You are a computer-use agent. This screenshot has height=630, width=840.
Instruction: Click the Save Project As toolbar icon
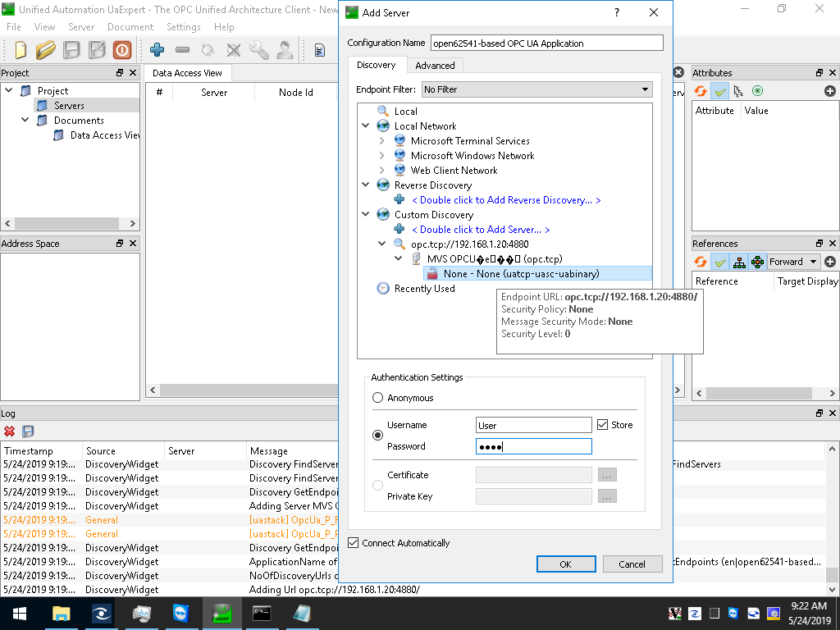(x=97, y=50)
